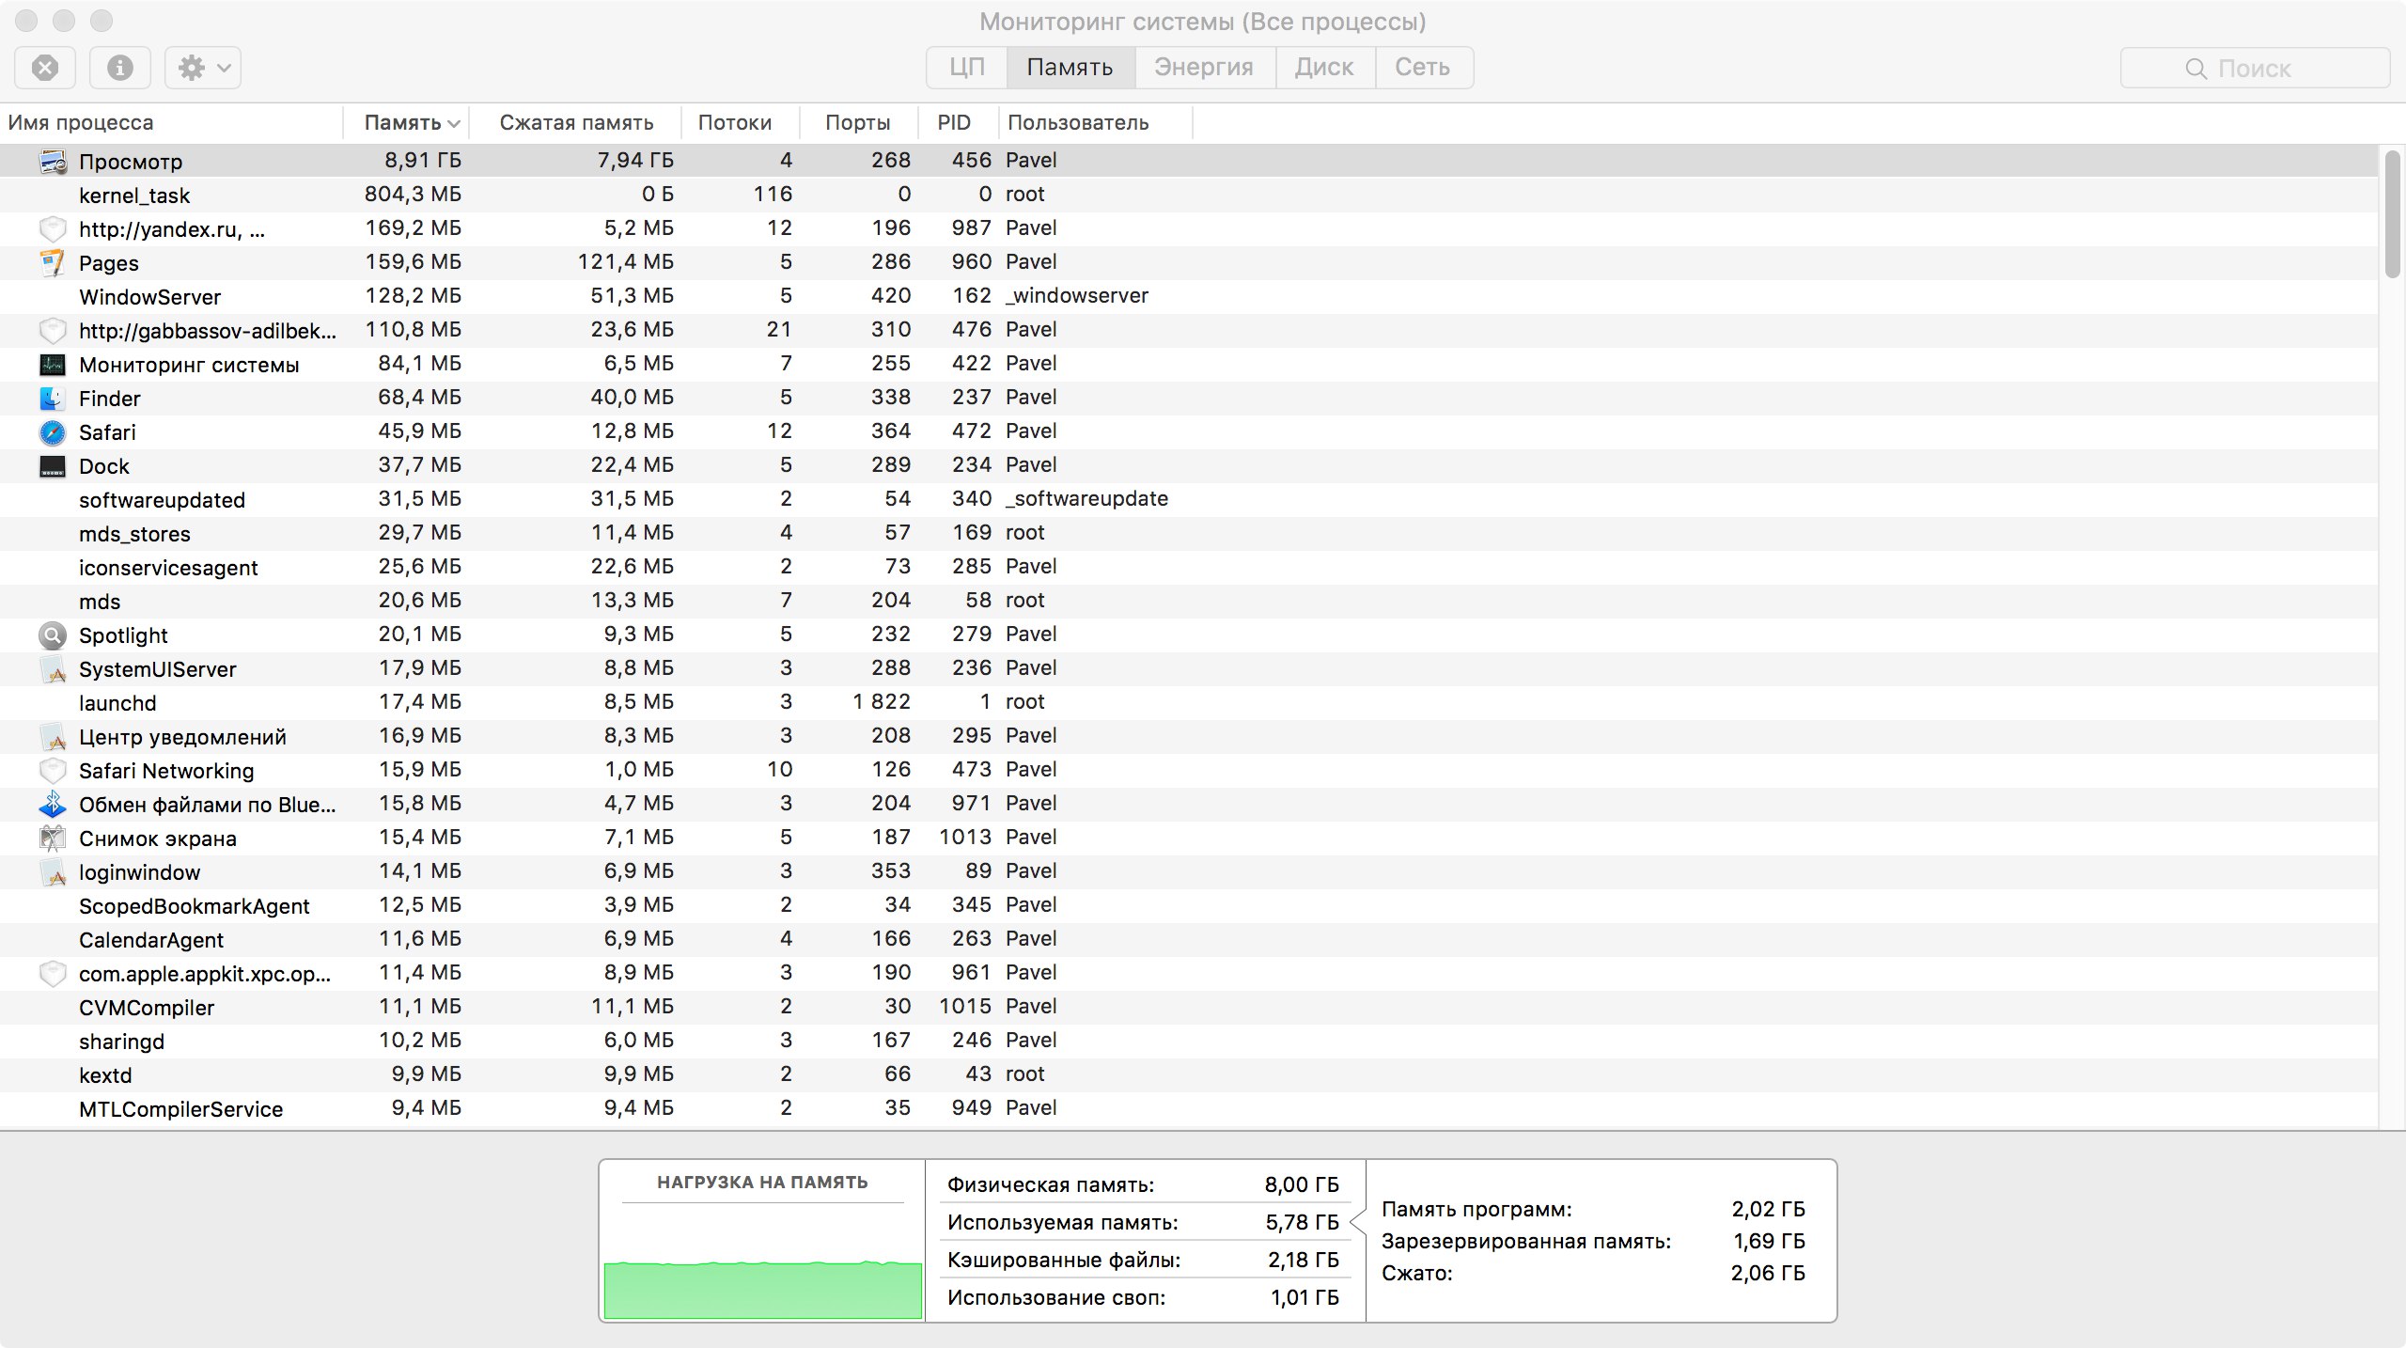2406x1348 pixels.
Task: Sort processes by the PID column header
Action: coord(953,123)
